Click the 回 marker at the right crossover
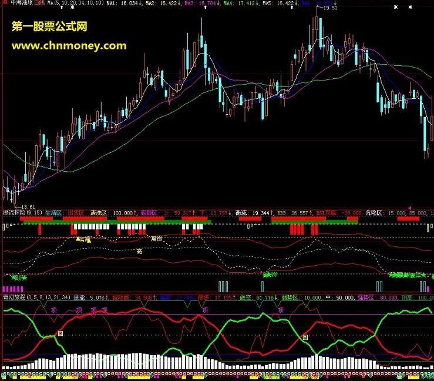The width and height of the screenshot is (434, 381). (x=305, y=337)
